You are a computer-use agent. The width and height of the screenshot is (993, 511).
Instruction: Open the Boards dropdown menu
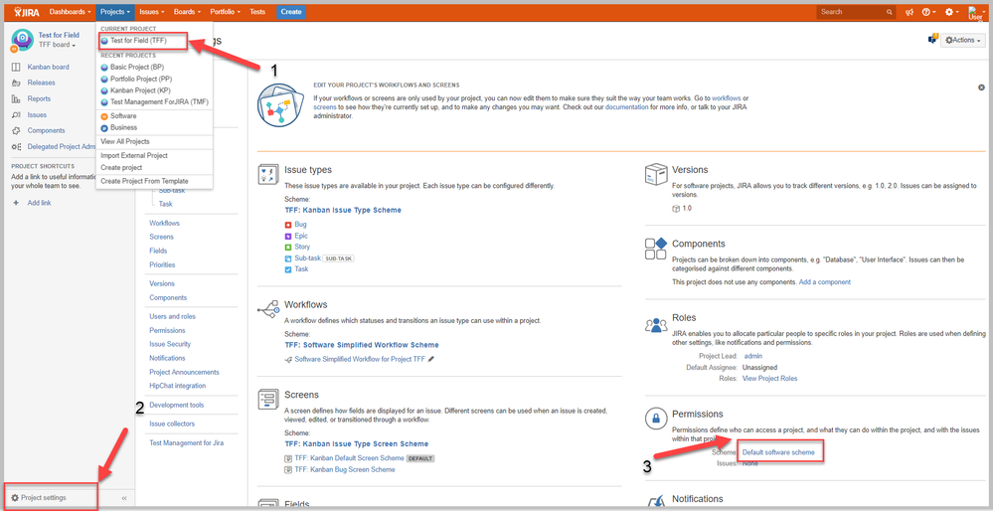point(187,11)
